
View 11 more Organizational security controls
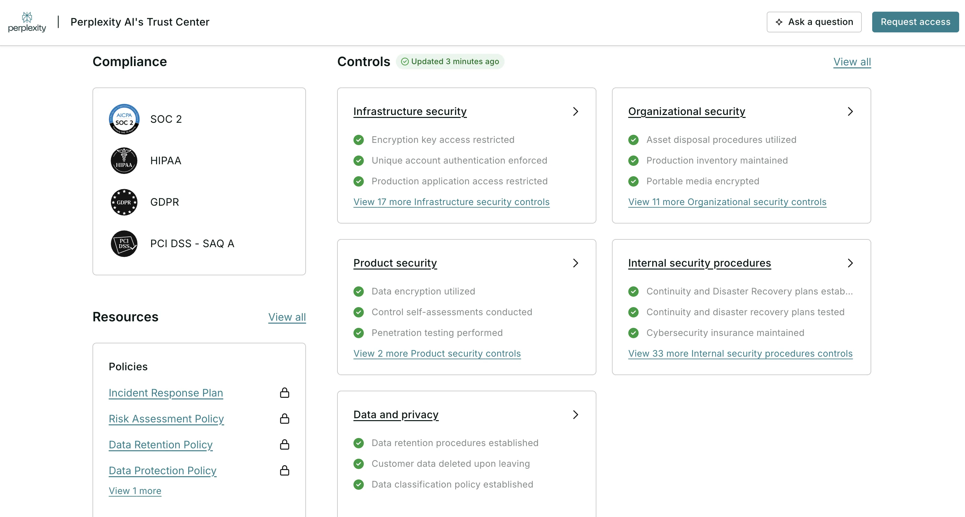click(x=727, y=202)
